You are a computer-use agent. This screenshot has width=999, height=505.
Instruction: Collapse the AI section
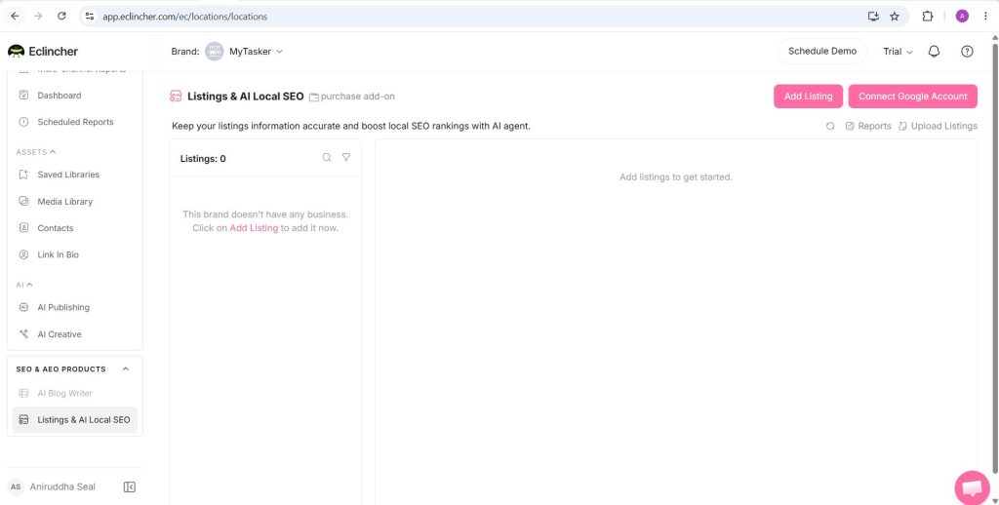tap(24, 285)
